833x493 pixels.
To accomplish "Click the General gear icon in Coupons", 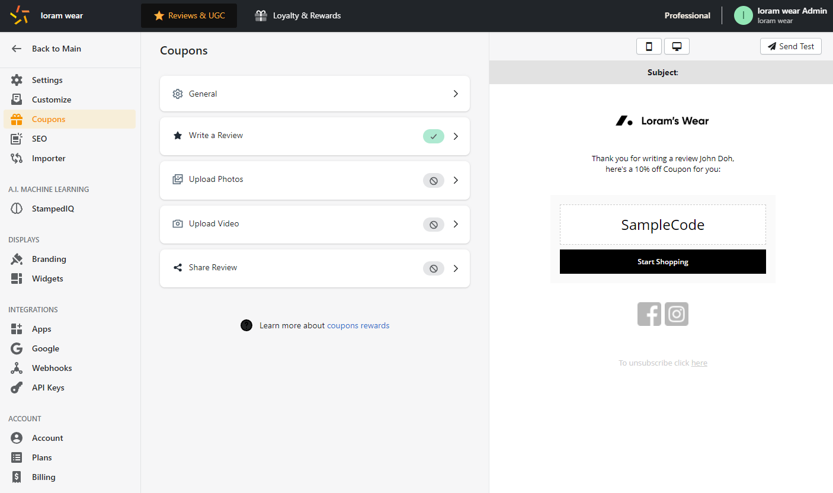I will point(177,94).
